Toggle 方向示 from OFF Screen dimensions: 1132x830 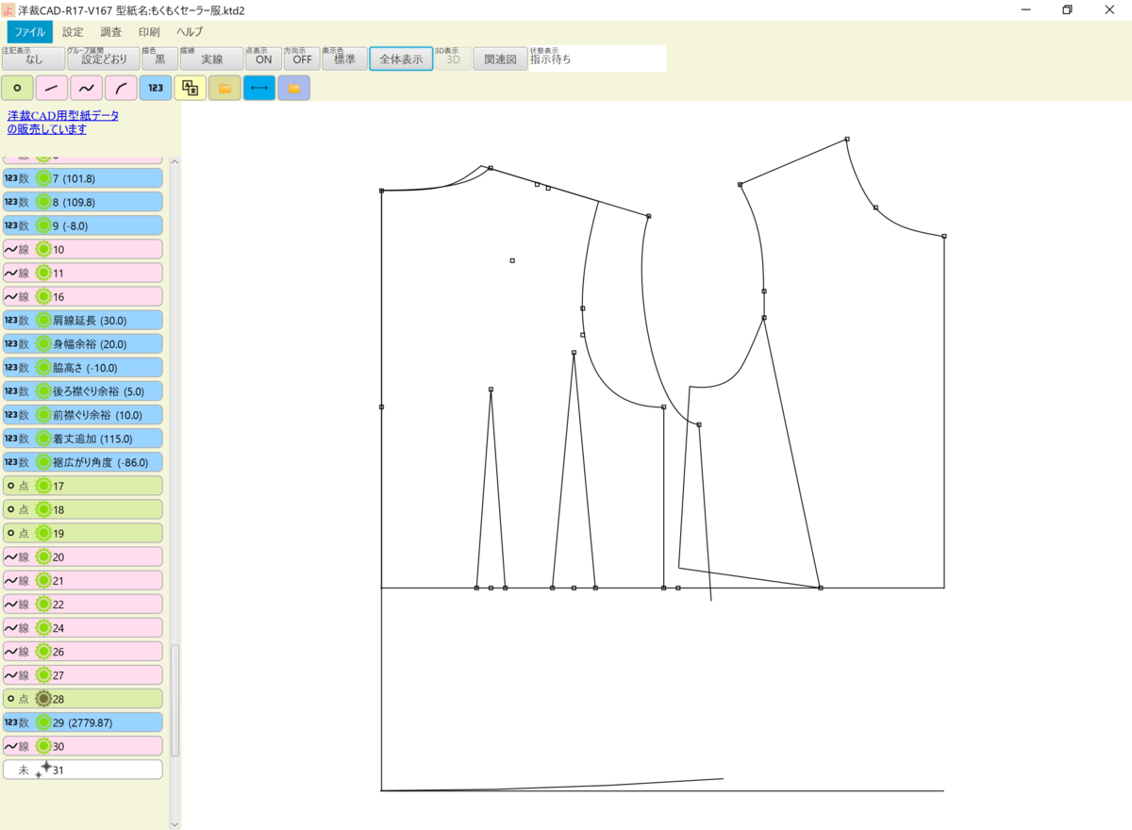point(301,58)
